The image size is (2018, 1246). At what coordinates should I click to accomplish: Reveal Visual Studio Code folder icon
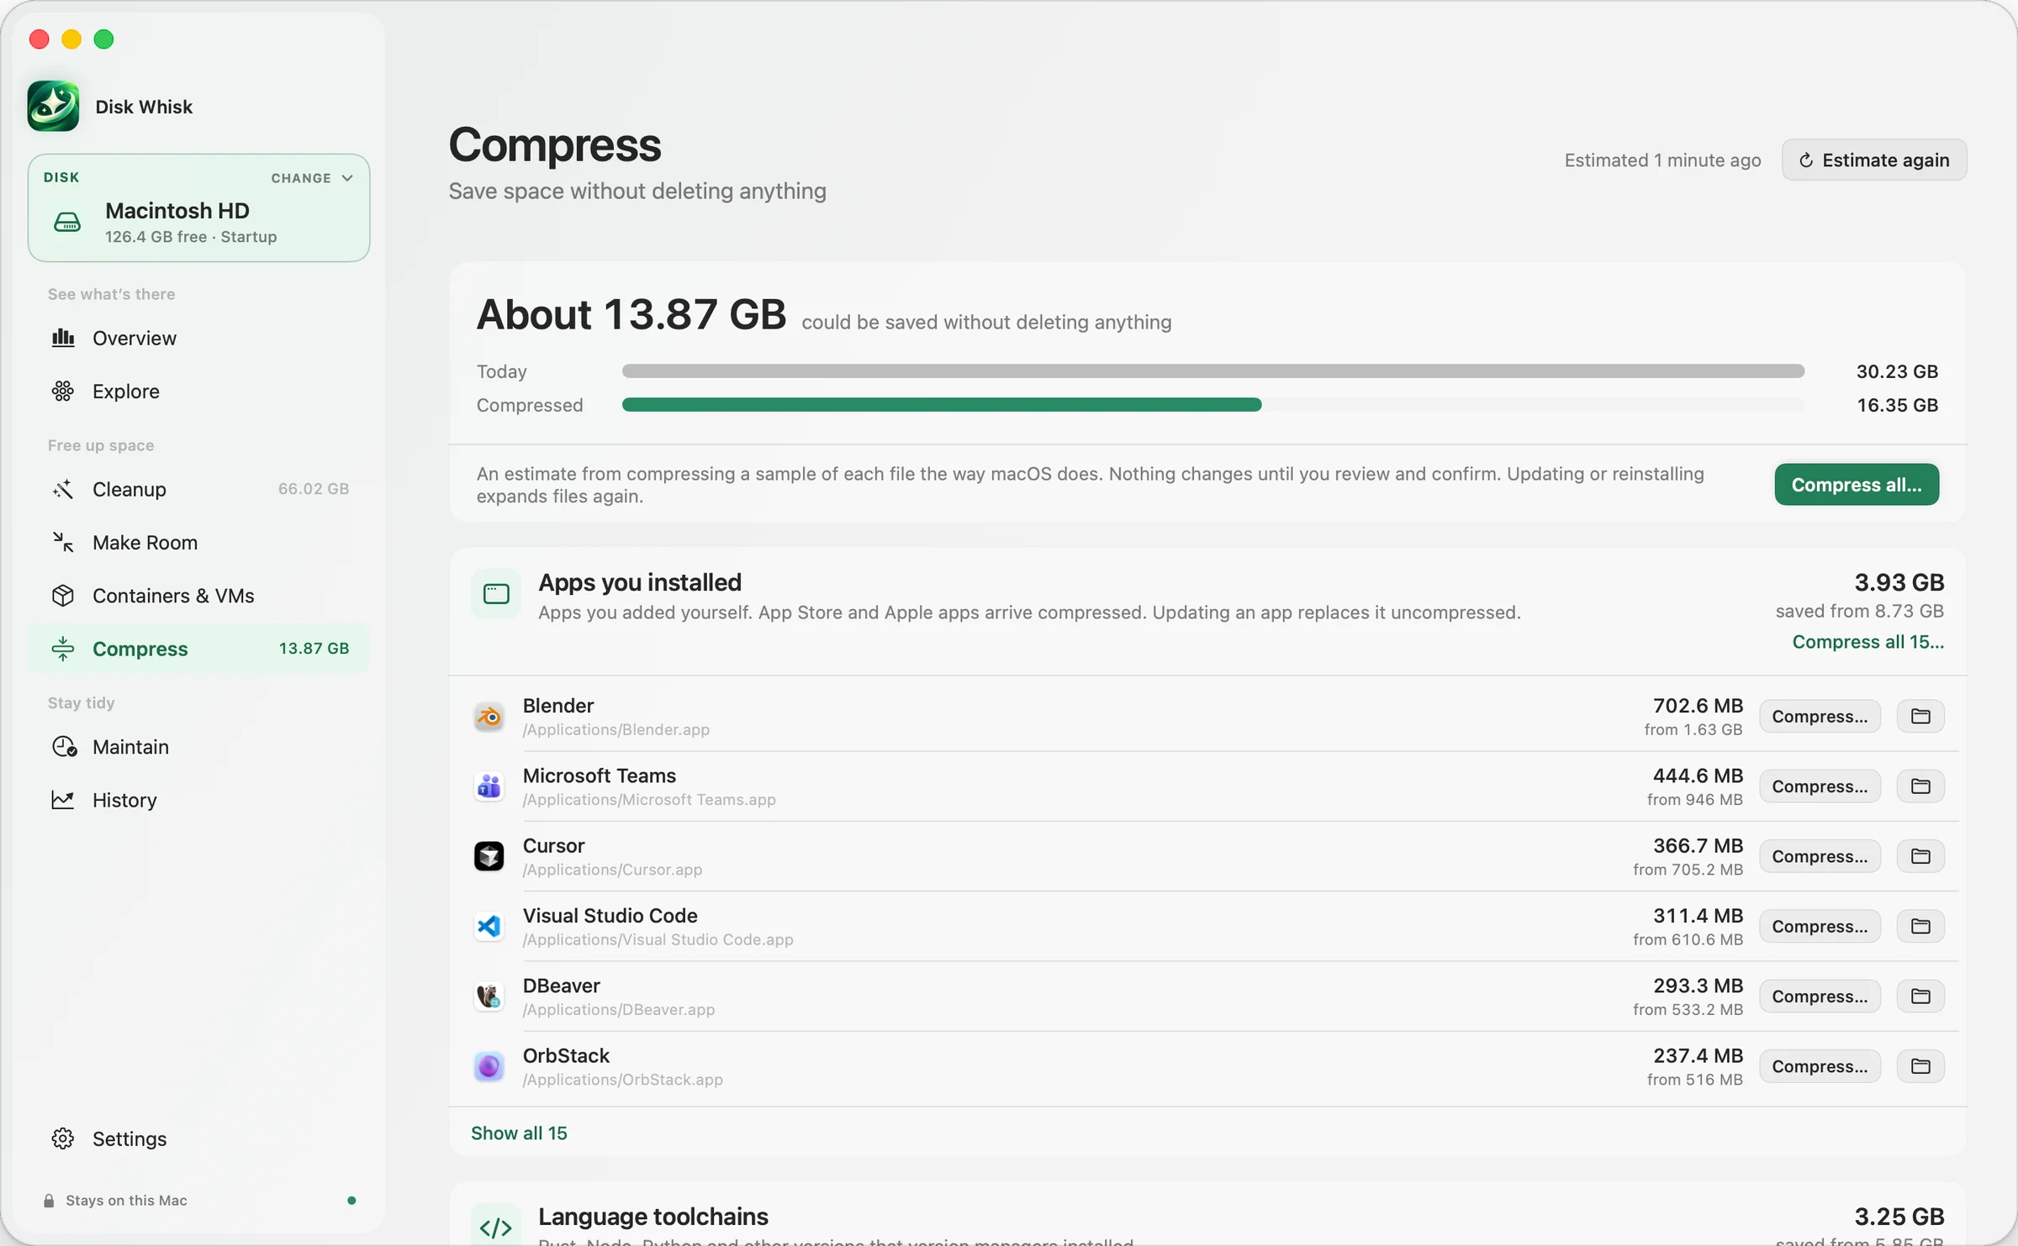pyautogui.click(x=1920, y=926)
